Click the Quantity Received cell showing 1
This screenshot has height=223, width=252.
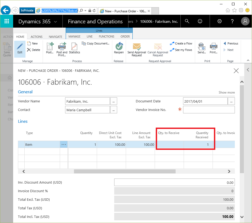198,144
